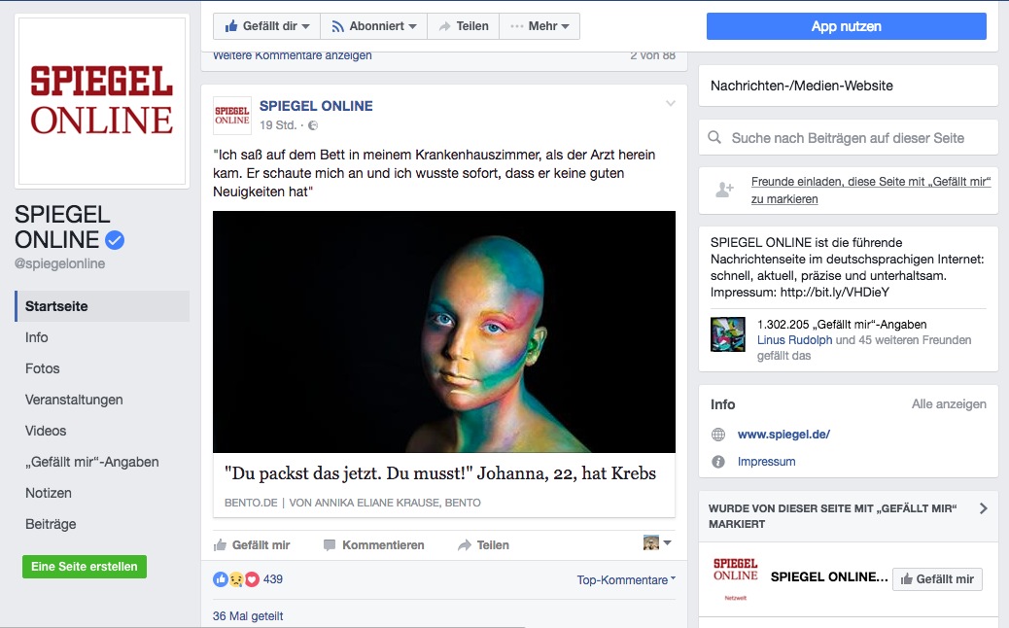Click the globe icon next to www.spiegel.de
Viewport: 1009px width, 628px height.
click(x=718, y=435)
